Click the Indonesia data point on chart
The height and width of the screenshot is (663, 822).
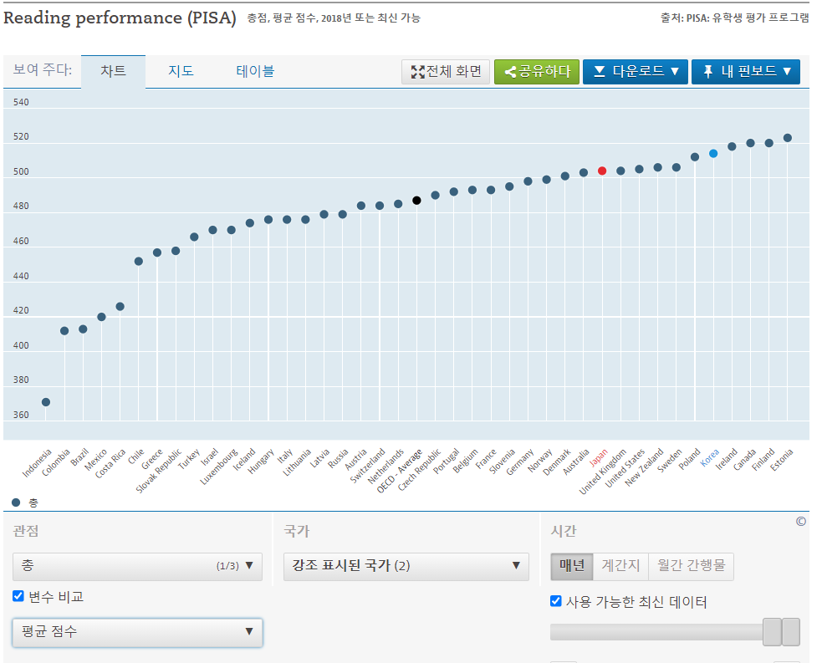coord(46,402)
